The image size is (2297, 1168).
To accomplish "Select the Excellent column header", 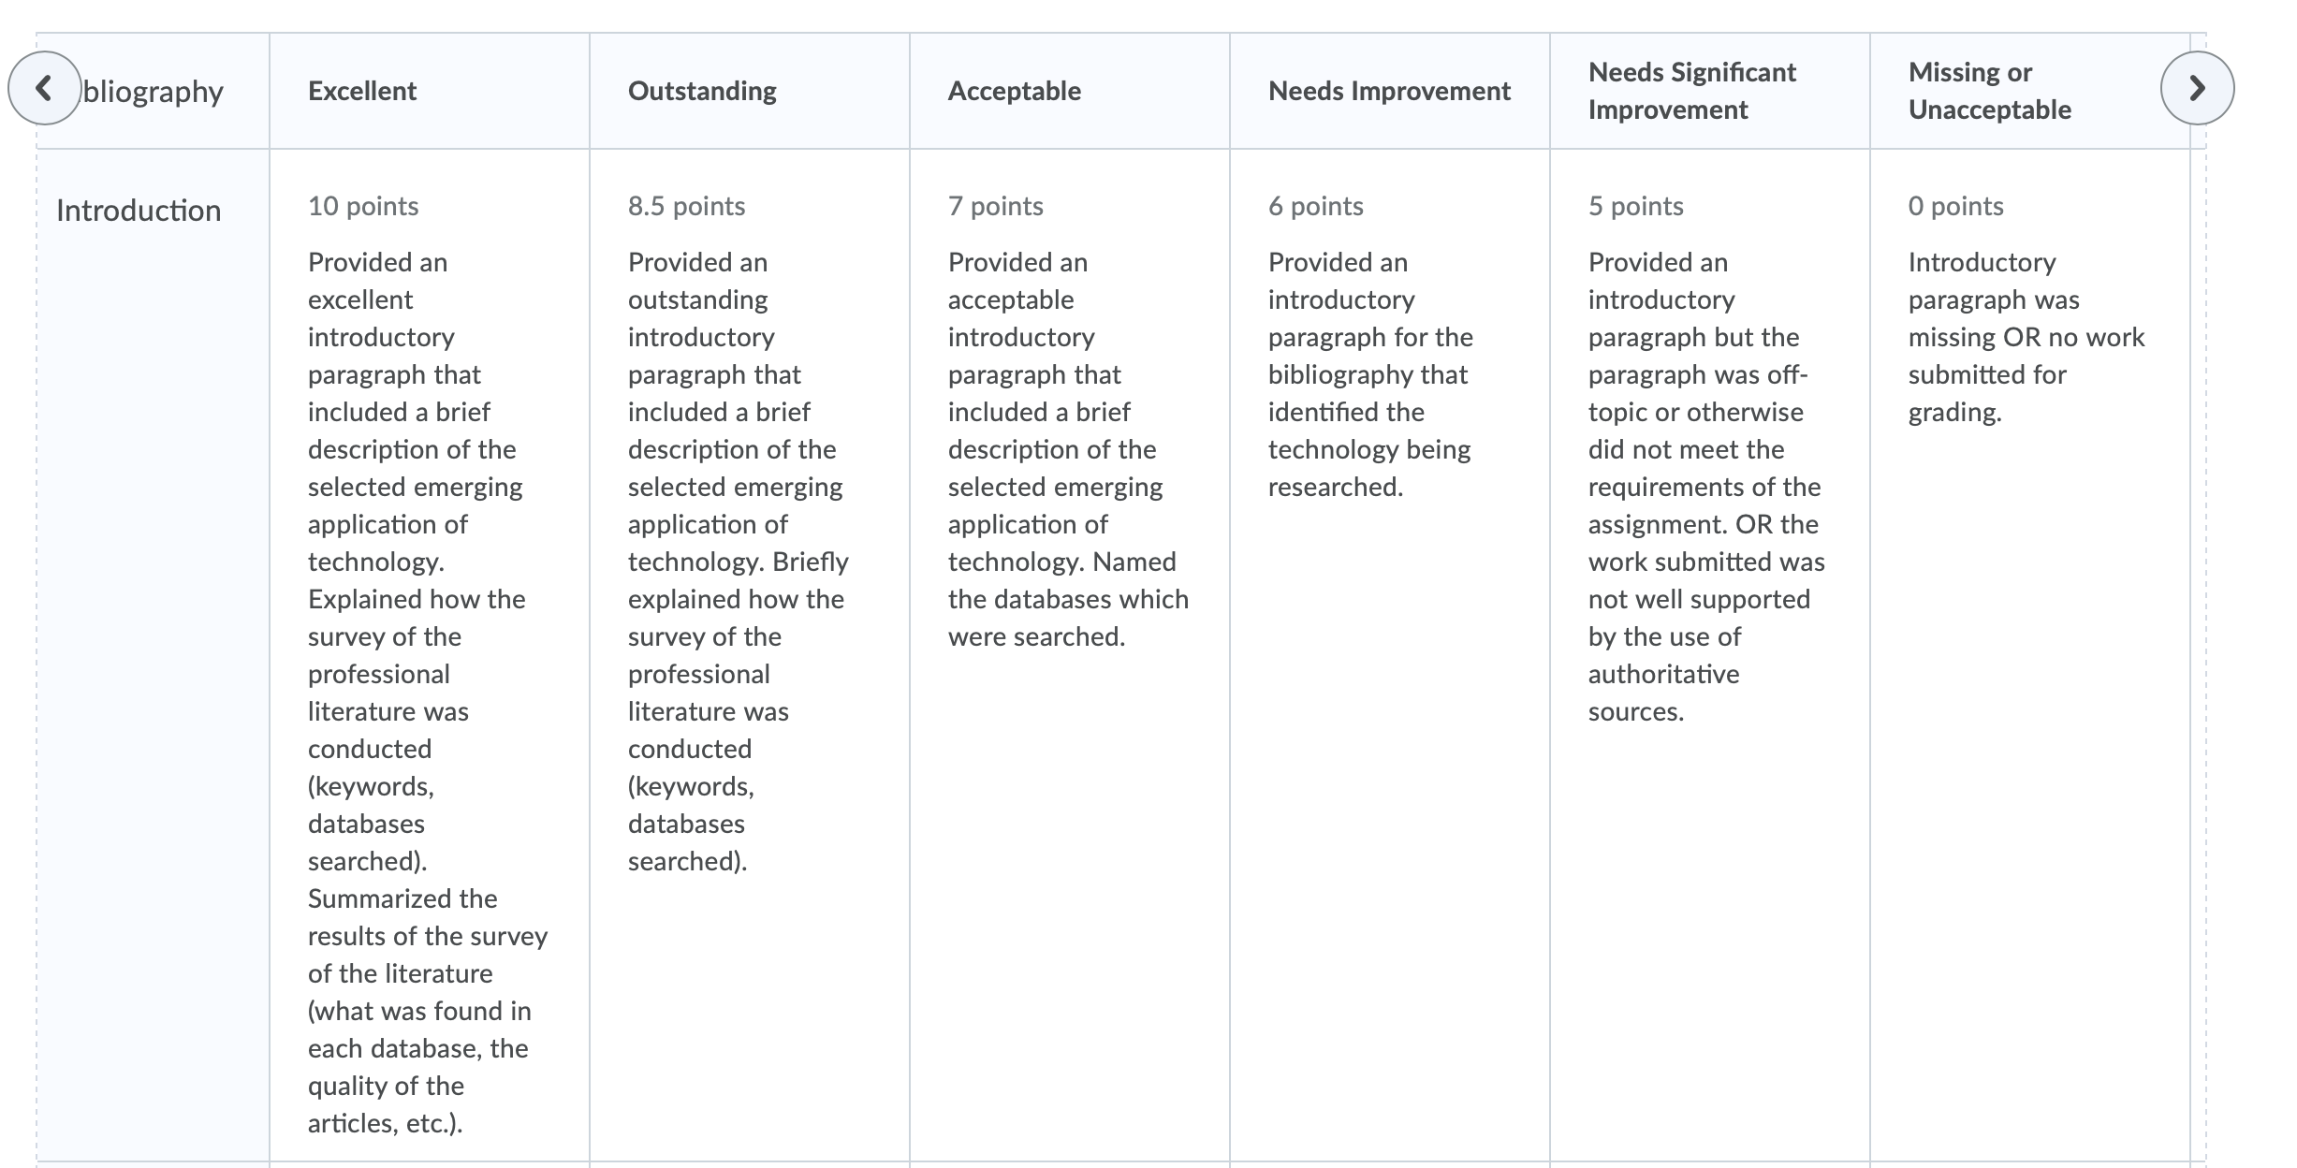I will tap(362, 91).
